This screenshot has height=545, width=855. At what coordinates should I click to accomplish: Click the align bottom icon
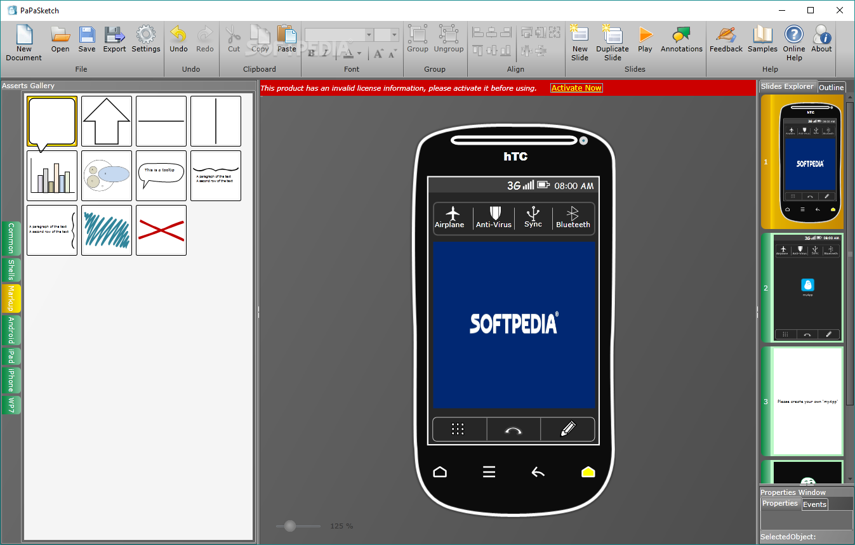coord(506,50)
